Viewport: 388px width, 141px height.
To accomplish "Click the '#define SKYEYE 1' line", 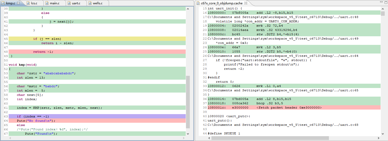I will click(x=224, y=133).
